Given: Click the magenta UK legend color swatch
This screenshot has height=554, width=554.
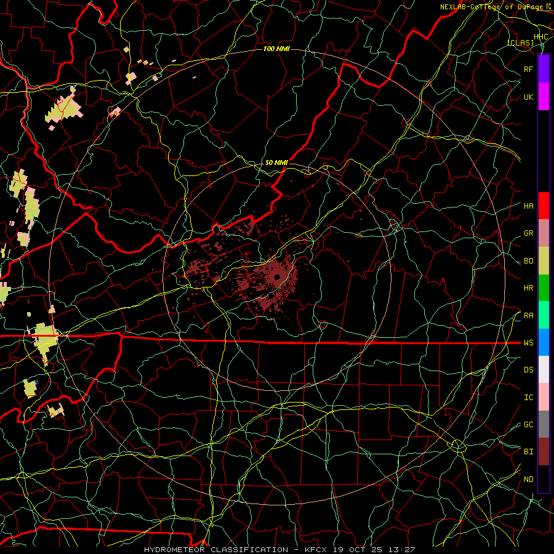Looking at the screenshot, I should click(x=544, y=97).
